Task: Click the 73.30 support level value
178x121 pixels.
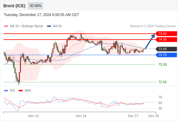Action: pos(163,65)
